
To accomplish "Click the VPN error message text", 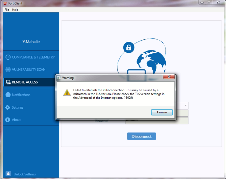I will pos(119,94).
